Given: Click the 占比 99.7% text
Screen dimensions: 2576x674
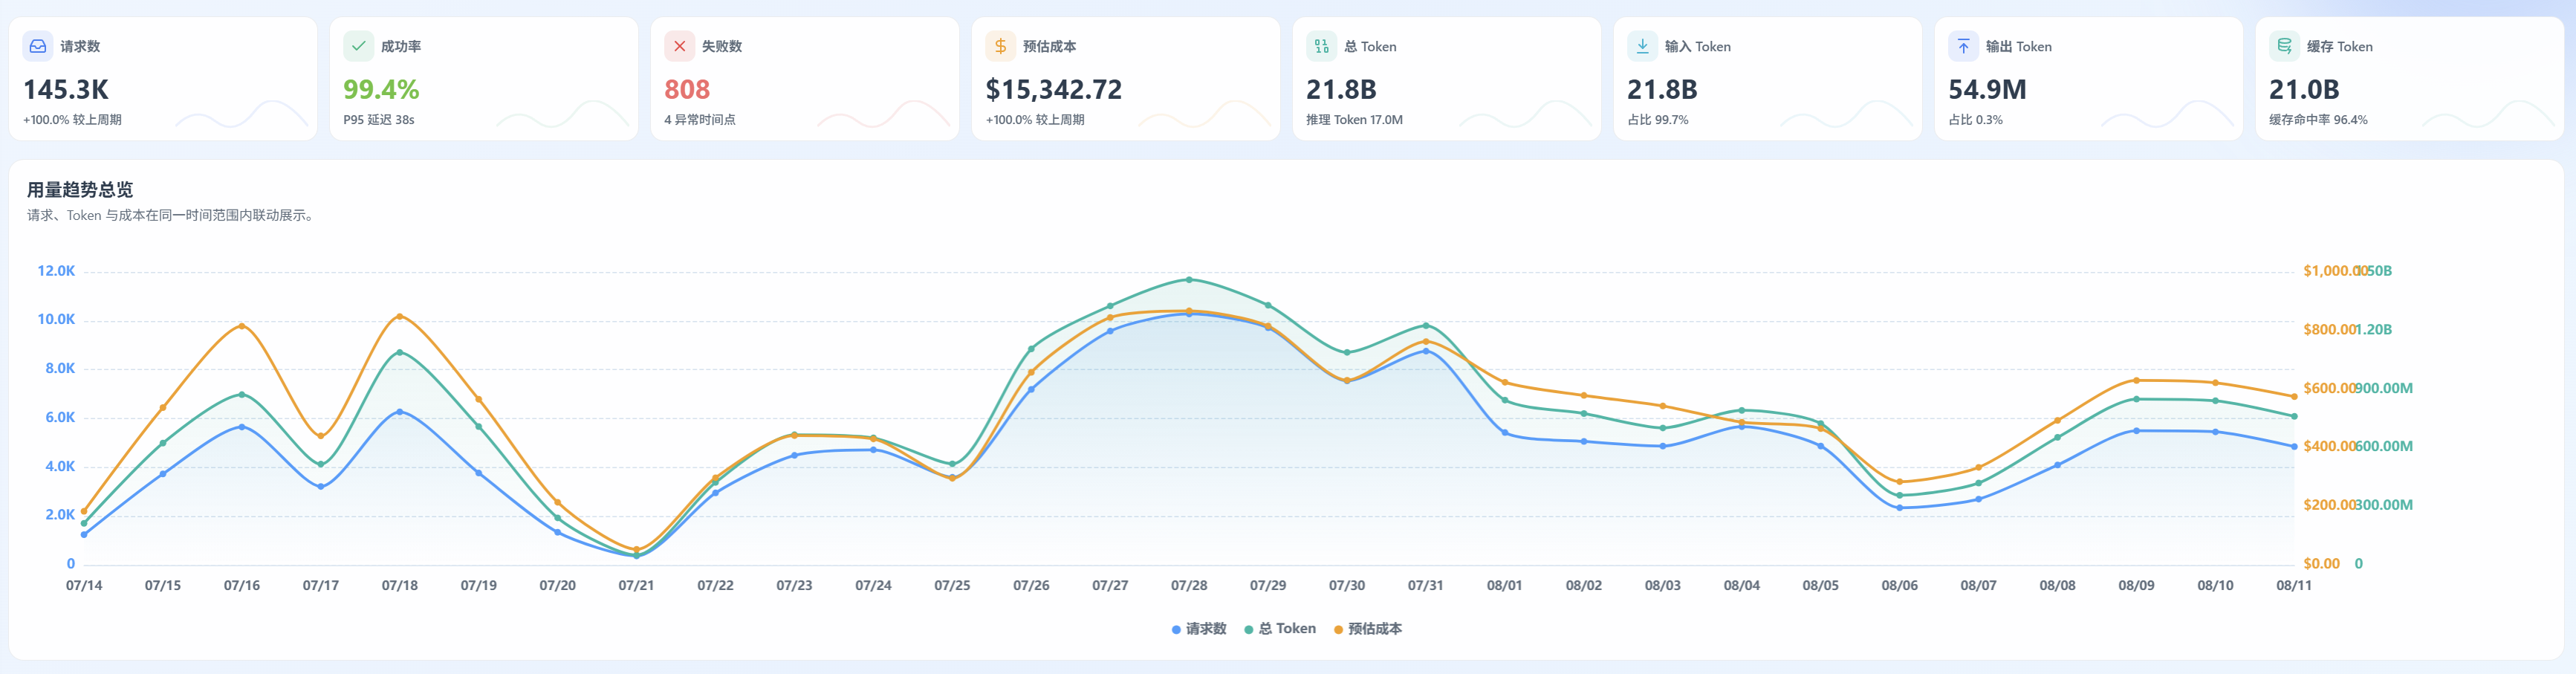Looking at the screenshot, I should click(1658, 120).
